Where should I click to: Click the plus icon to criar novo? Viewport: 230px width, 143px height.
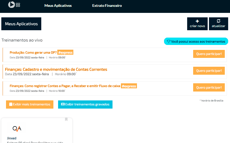pos(197,21)
